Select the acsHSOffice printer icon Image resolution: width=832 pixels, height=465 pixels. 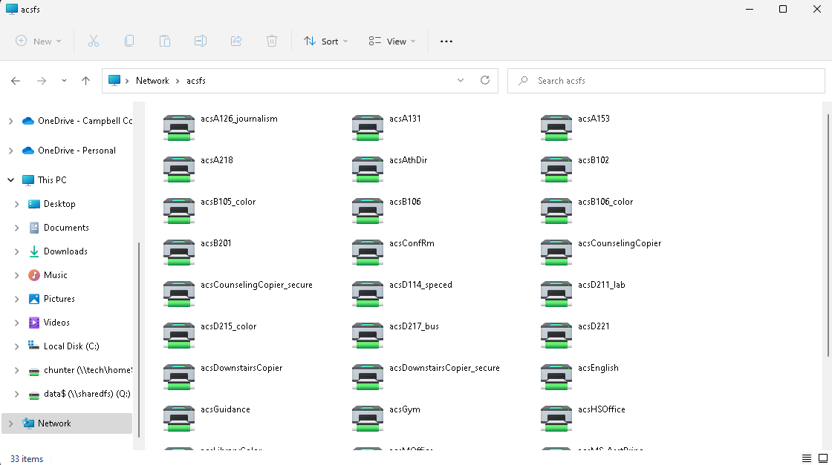(x=556, y=418)
